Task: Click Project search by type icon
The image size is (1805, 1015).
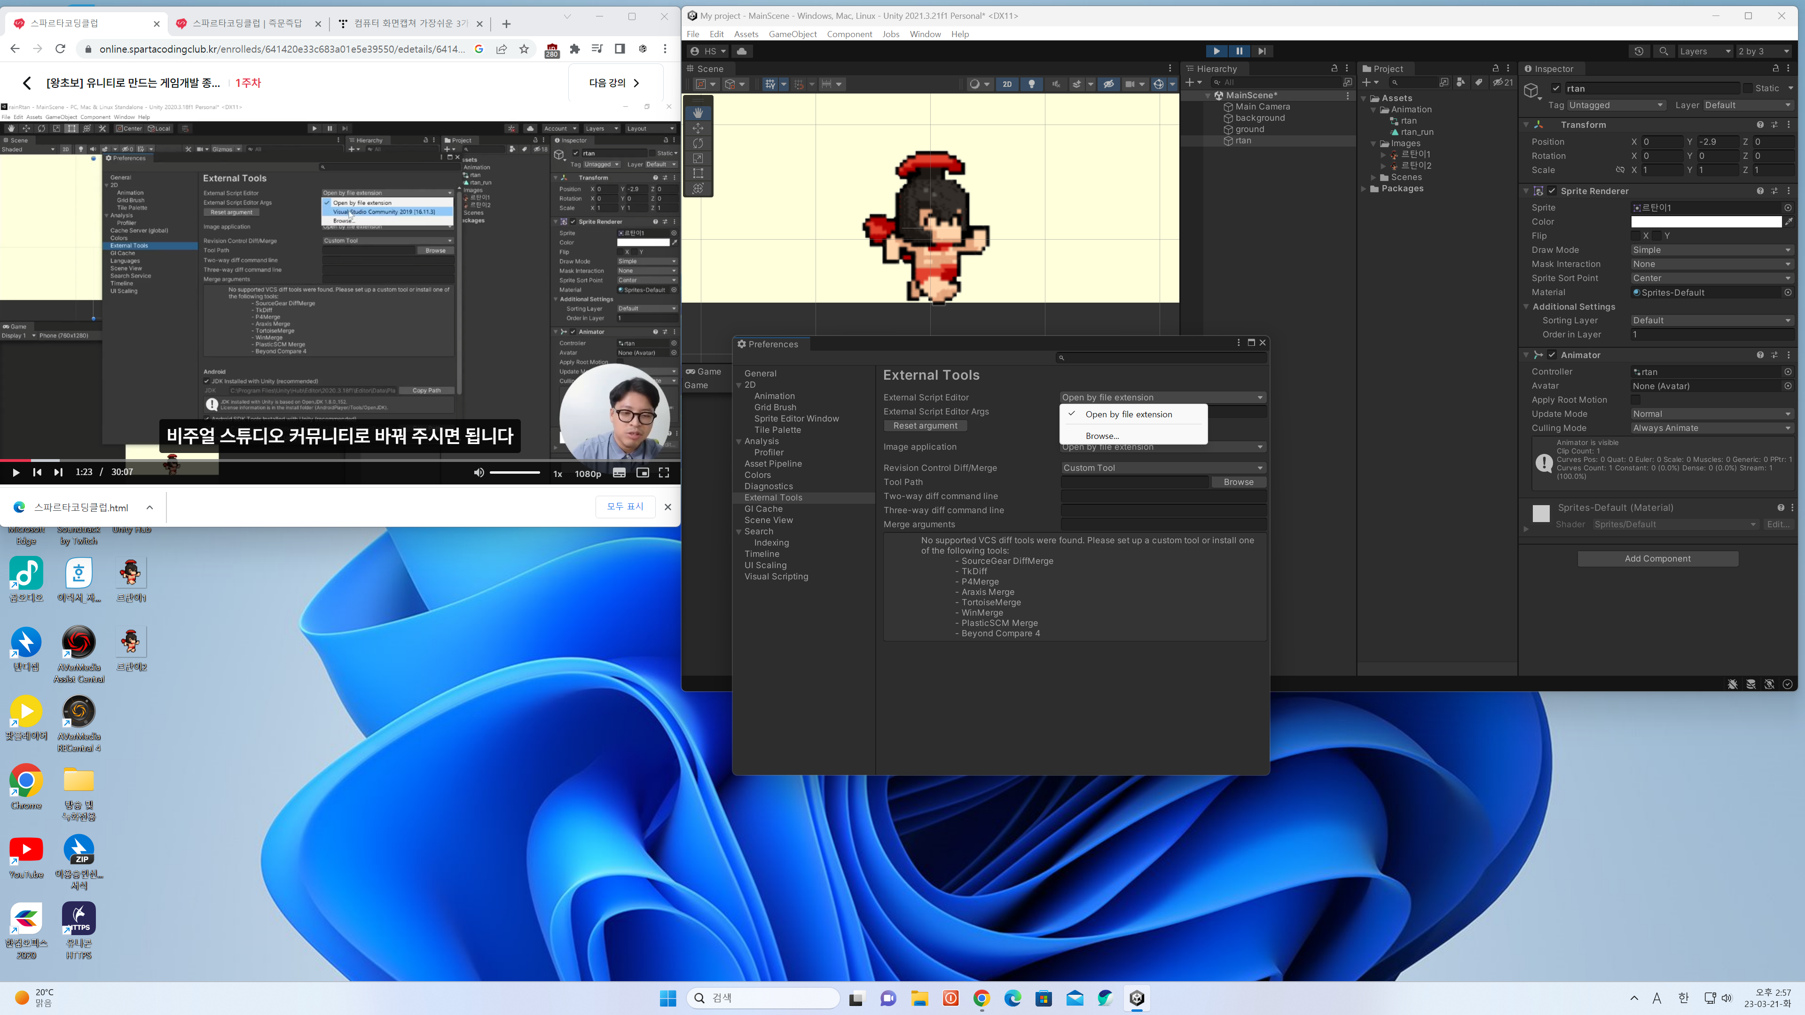Action: pos(1461,83)
